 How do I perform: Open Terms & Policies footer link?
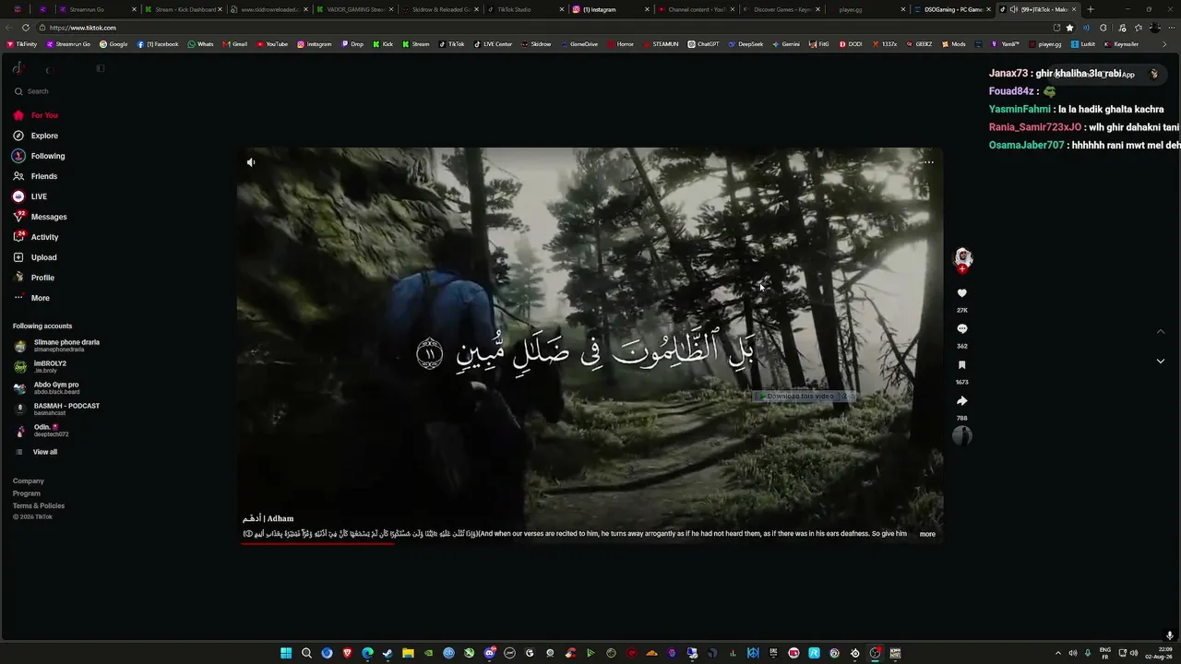pyautogui.click(x=39, y=506)
